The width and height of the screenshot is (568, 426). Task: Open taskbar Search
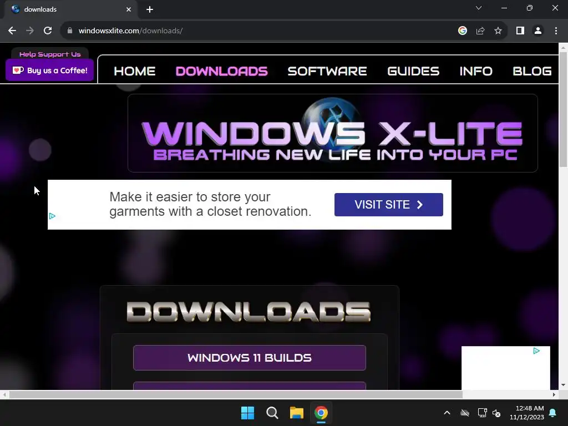[272, 413]
